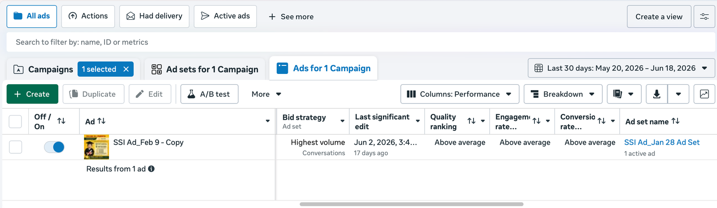
Task: Click the Results from 1 ad info icon
Action: (151, 169)
